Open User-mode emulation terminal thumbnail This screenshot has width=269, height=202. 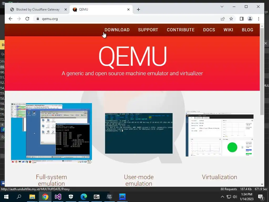click(139, 133)
